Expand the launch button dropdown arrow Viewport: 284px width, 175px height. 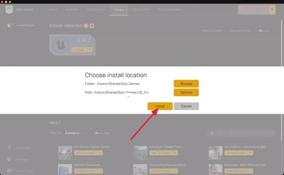[x=272, y=10]
